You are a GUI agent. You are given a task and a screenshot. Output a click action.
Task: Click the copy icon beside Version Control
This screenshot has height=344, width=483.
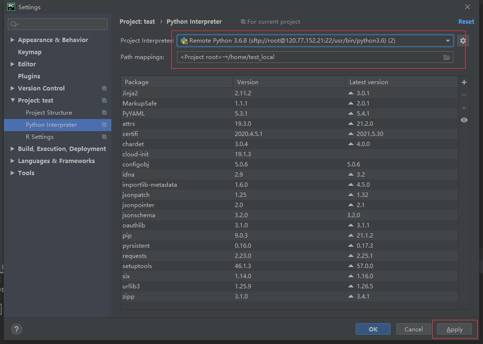click(104, 89)
